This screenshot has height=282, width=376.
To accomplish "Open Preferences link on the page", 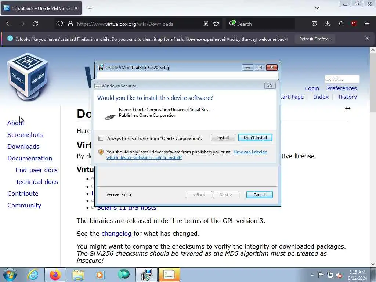I will pos(342,88).
